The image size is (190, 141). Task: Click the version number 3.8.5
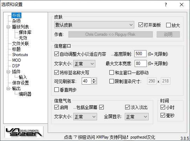point(185,138)
